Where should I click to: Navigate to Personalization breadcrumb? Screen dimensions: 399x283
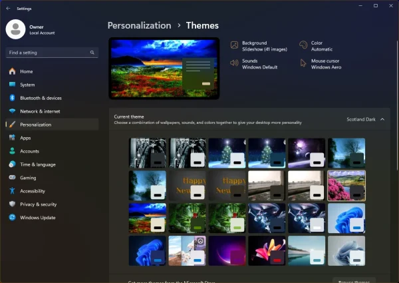point(139,25)
